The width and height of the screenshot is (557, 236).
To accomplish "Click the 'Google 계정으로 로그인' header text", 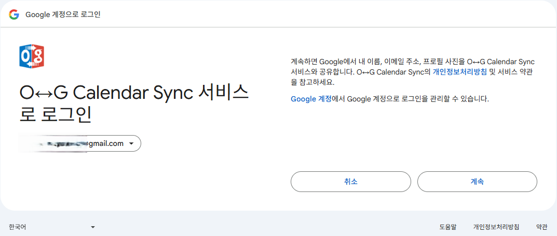I will click(63, 15).
